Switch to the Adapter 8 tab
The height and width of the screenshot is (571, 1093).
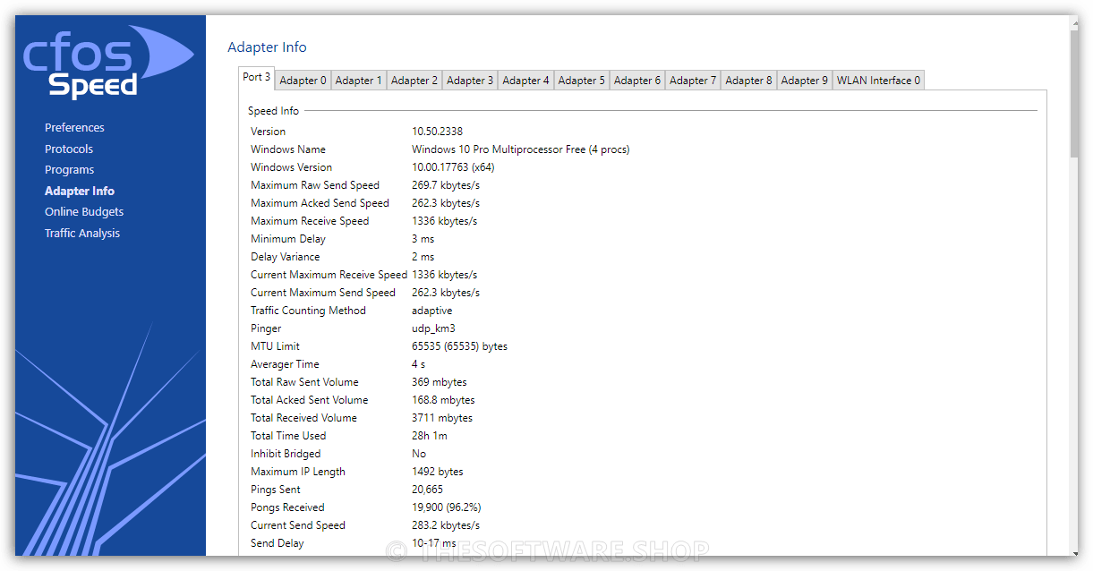pos(748,81)
